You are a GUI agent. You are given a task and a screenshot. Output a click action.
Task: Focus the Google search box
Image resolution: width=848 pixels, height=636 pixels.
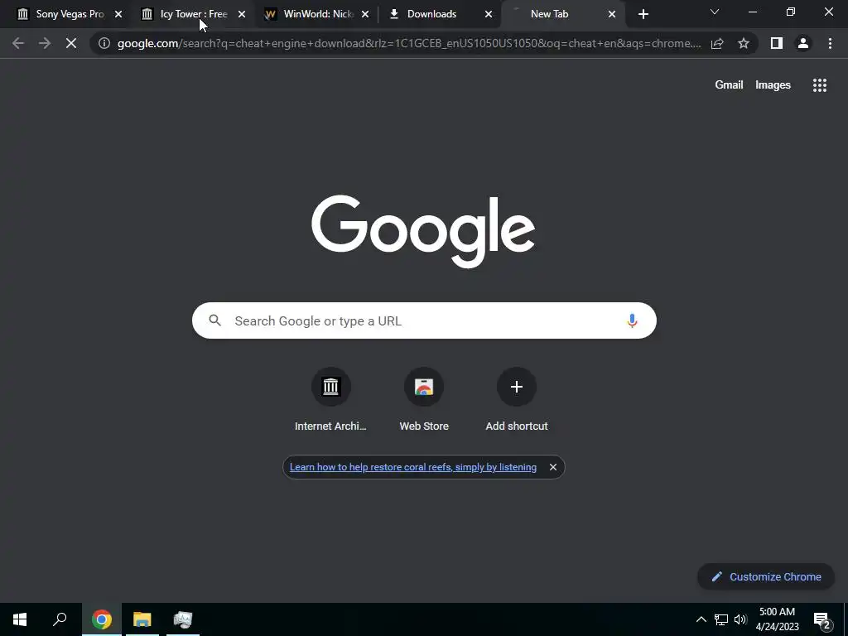(424, 320)
